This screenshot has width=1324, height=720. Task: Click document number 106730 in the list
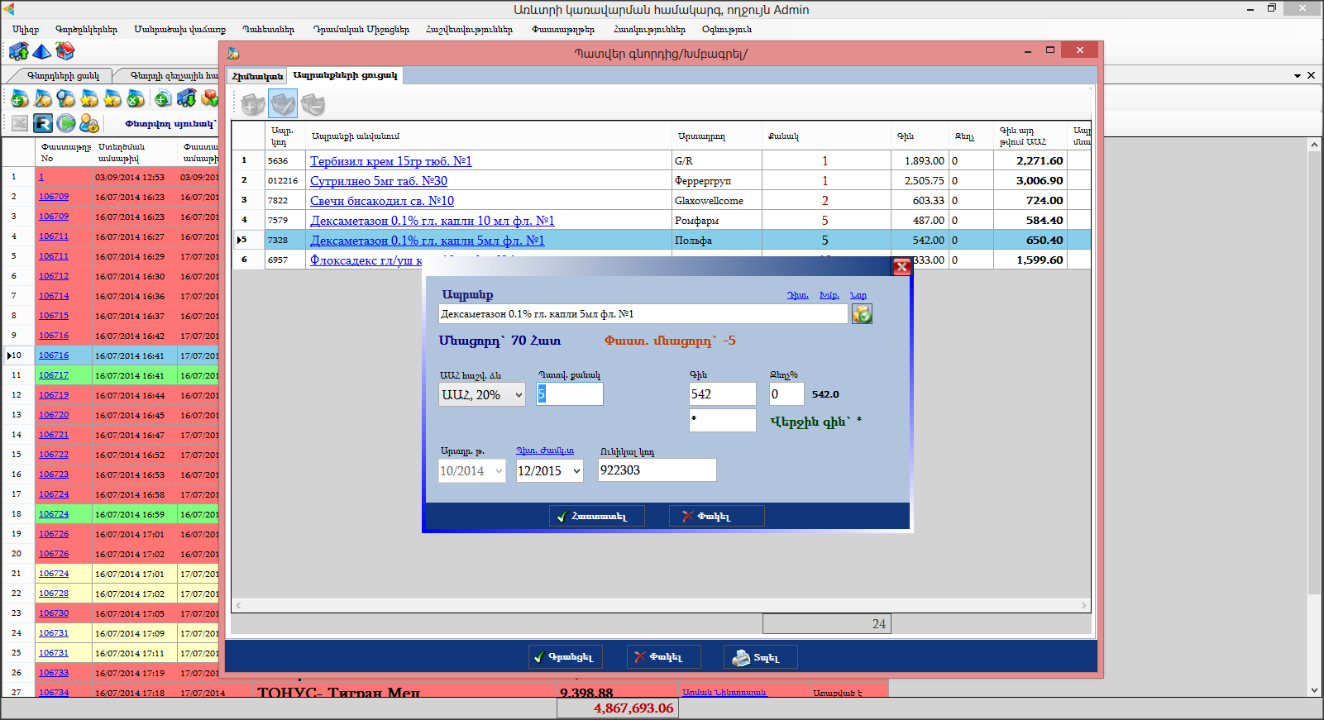click(54, 613)
